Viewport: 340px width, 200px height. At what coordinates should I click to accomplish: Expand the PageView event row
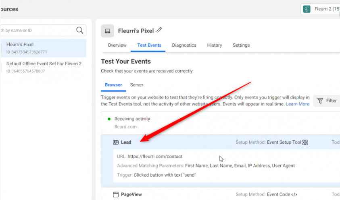click(x=181, y=194)
